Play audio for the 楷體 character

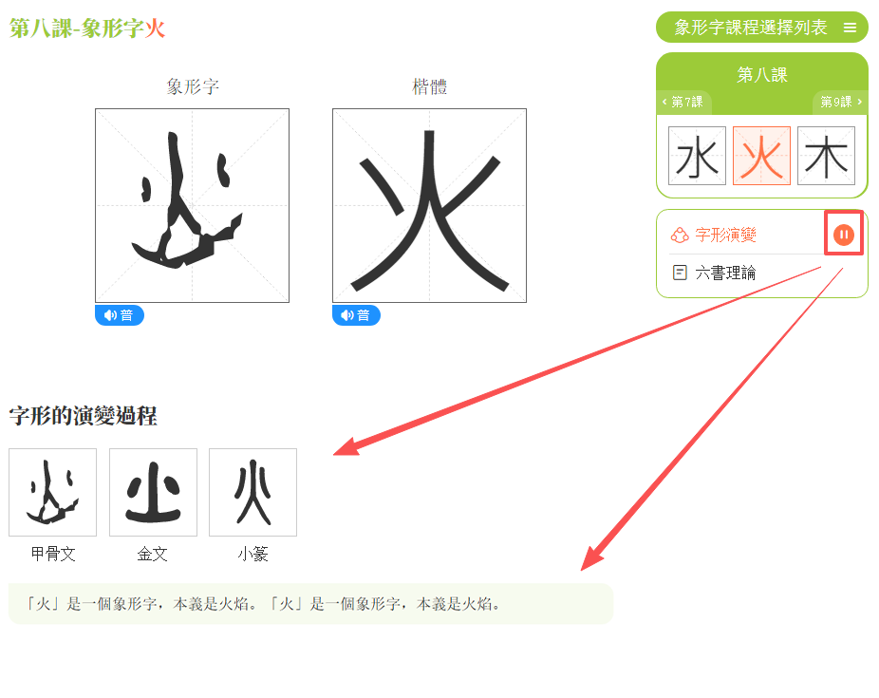click(x=356, y=315)
